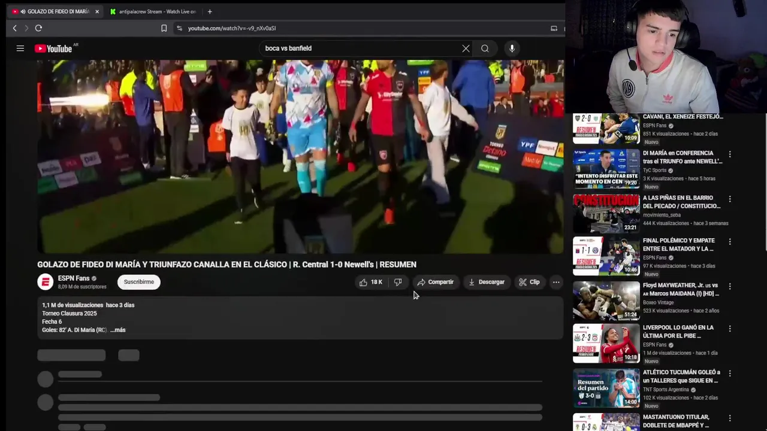The image size is (767, 431).
Task: Open options menu for LIVERPOOL LO GANÓ video
Action: [729, 329]
